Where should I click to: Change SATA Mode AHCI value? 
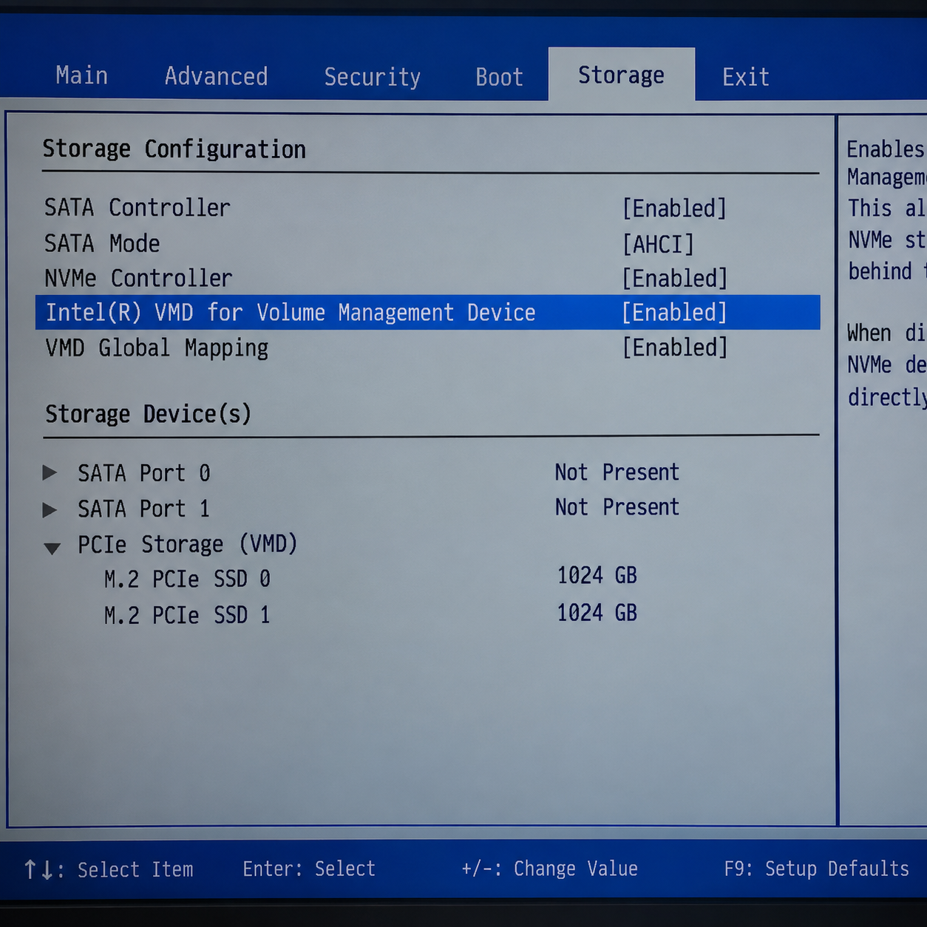658,244
